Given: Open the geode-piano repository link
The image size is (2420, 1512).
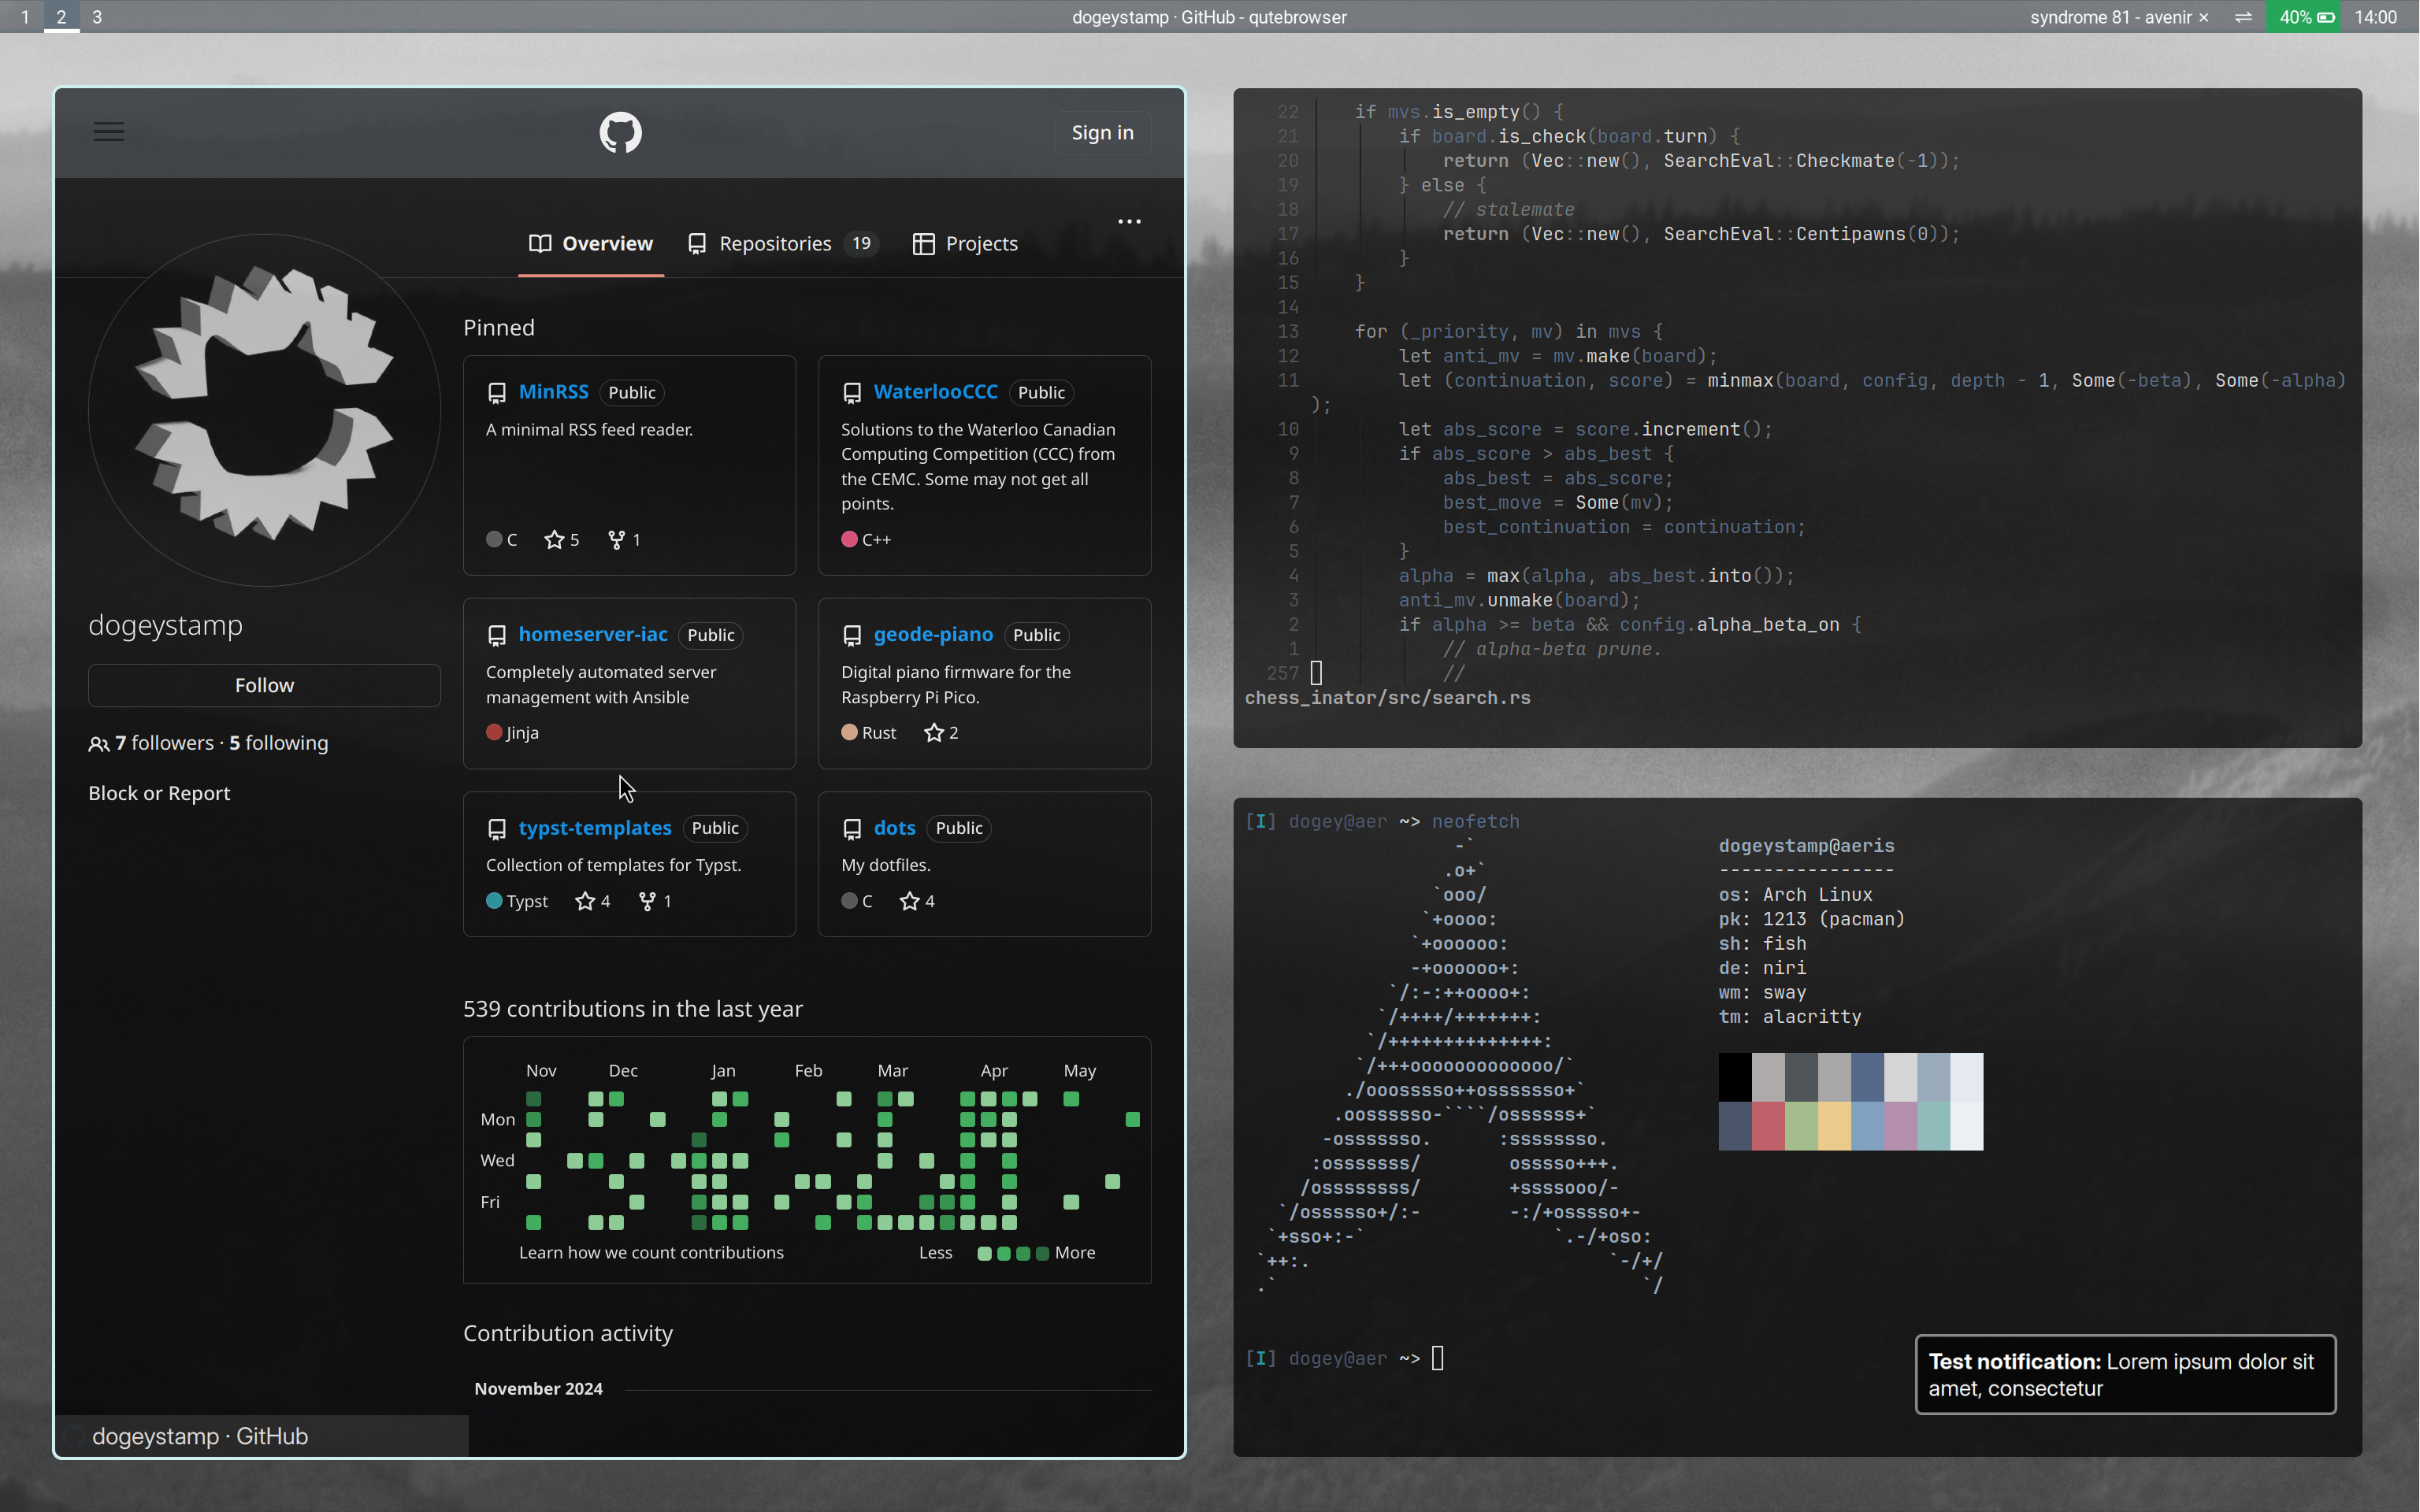Looking at the screenshot, I should tap(933, 635).
